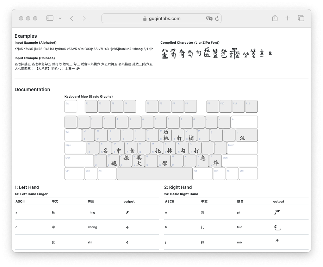Toggle the Safari sidebar
Image resolution: width=323 pixels, height=267 pixels.
(50, 18)
